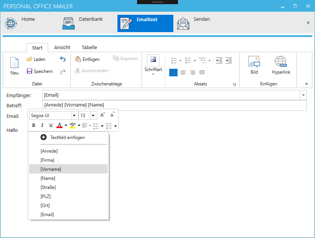Image resolution: width=315 pixels, height=238 pixels.
Task: Expand bullet list options in ribbon
Action: 180,60
